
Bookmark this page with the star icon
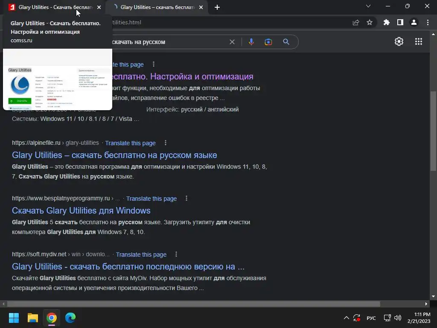click(370, 22)
